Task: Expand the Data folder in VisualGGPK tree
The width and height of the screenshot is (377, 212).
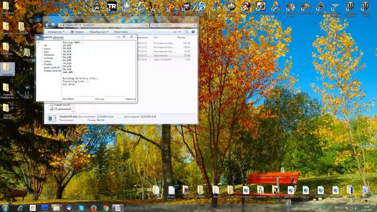Action: pos(42,52)
